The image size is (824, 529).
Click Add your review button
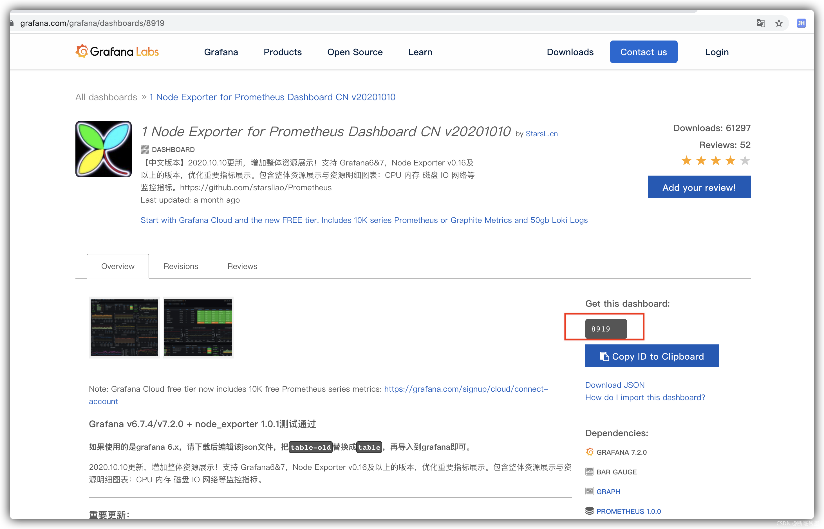coord(699,187)
